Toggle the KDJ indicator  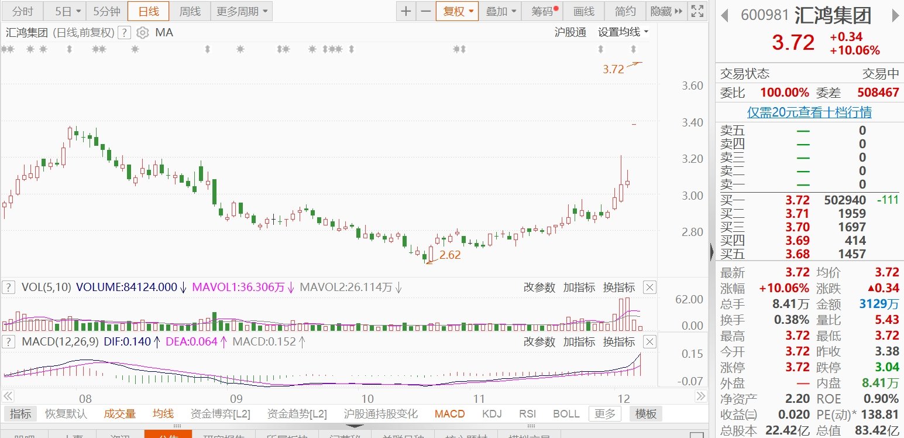[x=492, y=414]
